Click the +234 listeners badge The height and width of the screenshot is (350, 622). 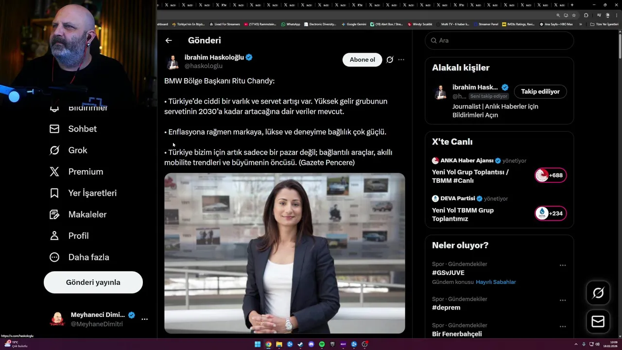551,213
